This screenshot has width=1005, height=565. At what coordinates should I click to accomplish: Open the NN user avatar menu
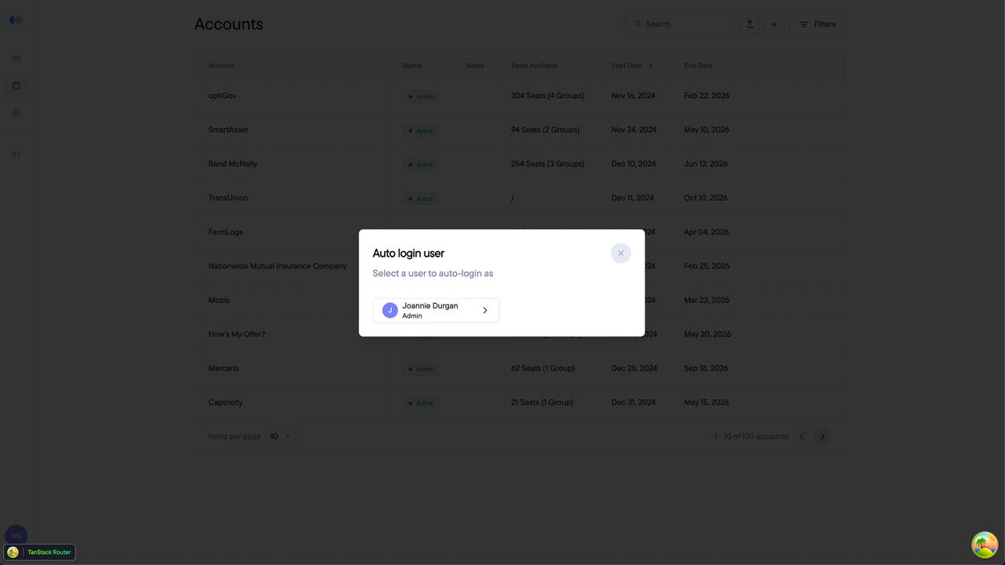click(16, 535)
